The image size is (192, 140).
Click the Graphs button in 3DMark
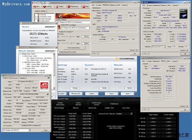pyautogui.click(x=92, y=94)
